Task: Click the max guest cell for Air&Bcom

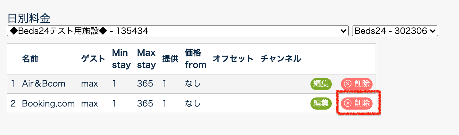Action: [89, 84]
